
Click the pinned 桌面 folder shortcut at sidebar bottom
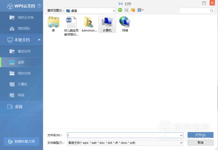(x=21, y=106)
